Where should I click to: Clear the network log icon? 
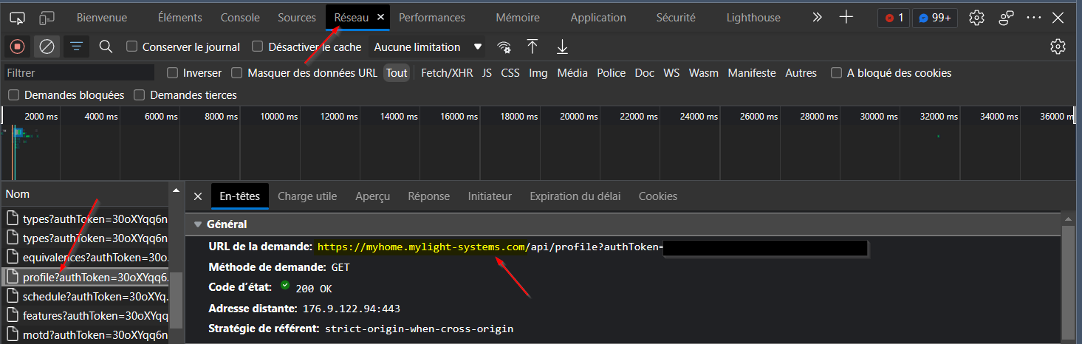pyautogui.click(x=47, y=47)
